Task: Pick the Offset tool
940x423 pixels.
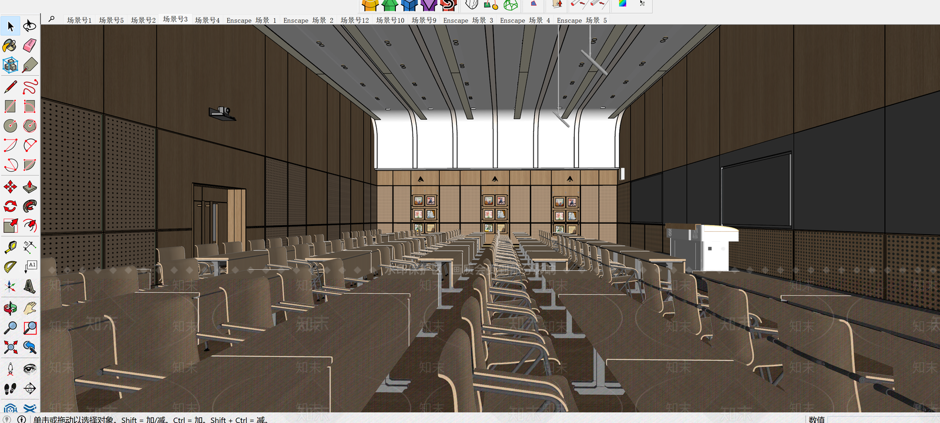Action: [x=29, y=226]
